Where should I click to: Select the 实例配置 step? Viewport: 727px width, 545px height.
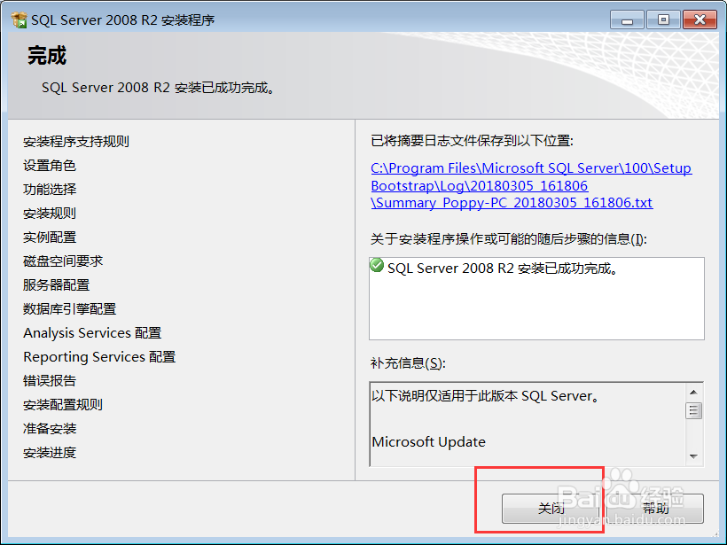tap(50, 237)
